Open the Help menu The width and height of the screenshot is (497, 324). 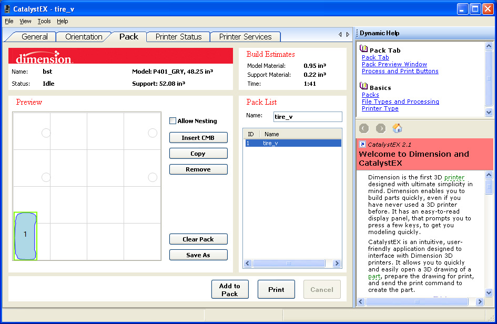tap(63, 21)
